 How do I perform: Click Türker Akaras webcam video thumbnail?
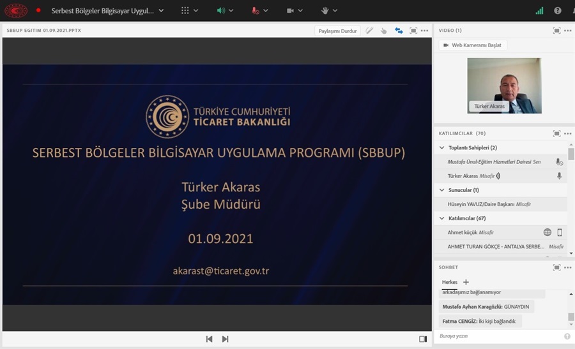(x=504, y=85)
